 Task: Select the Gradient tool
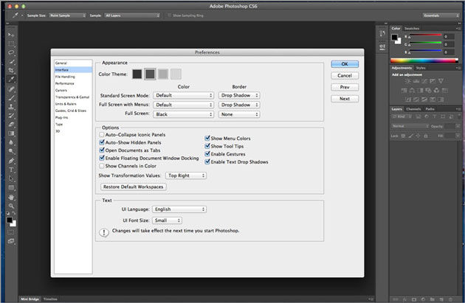[x=11, y=133]
